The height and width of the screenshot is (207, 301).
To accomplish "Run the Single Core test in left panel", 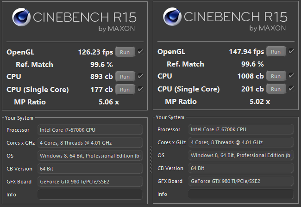I will (x=125, y=89).
